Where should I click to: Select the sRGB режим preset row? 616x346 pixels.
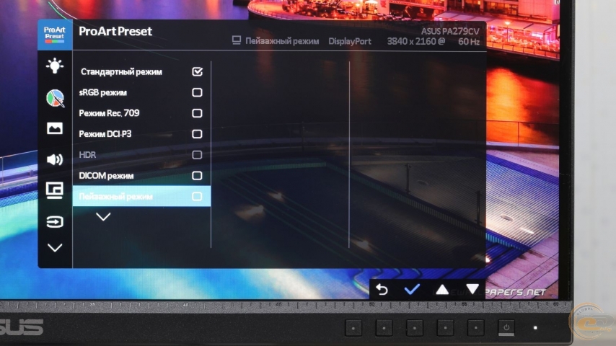click(x=142, y=92)
